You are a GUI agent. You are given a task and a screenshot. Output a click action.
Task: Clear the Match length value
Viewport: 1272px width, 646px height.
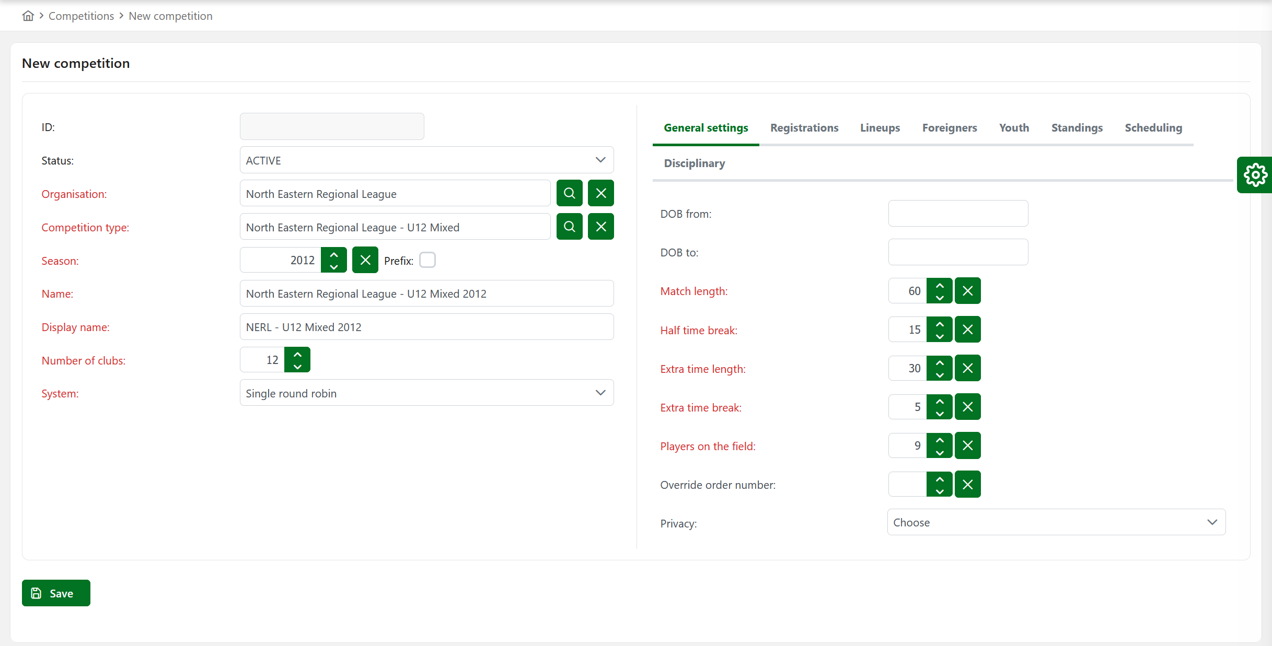pyautogui.click(x=967, y=291)
